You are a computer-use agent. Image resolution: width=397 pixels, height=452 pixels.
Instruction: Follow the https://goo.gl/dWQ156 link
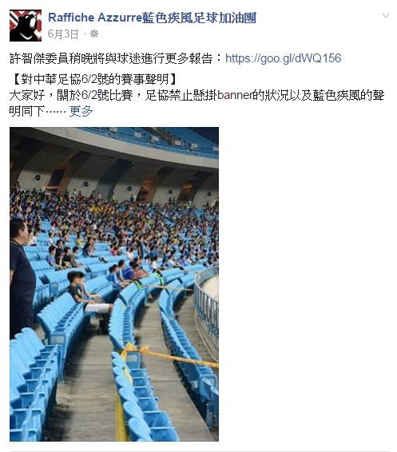coord(283,58)
